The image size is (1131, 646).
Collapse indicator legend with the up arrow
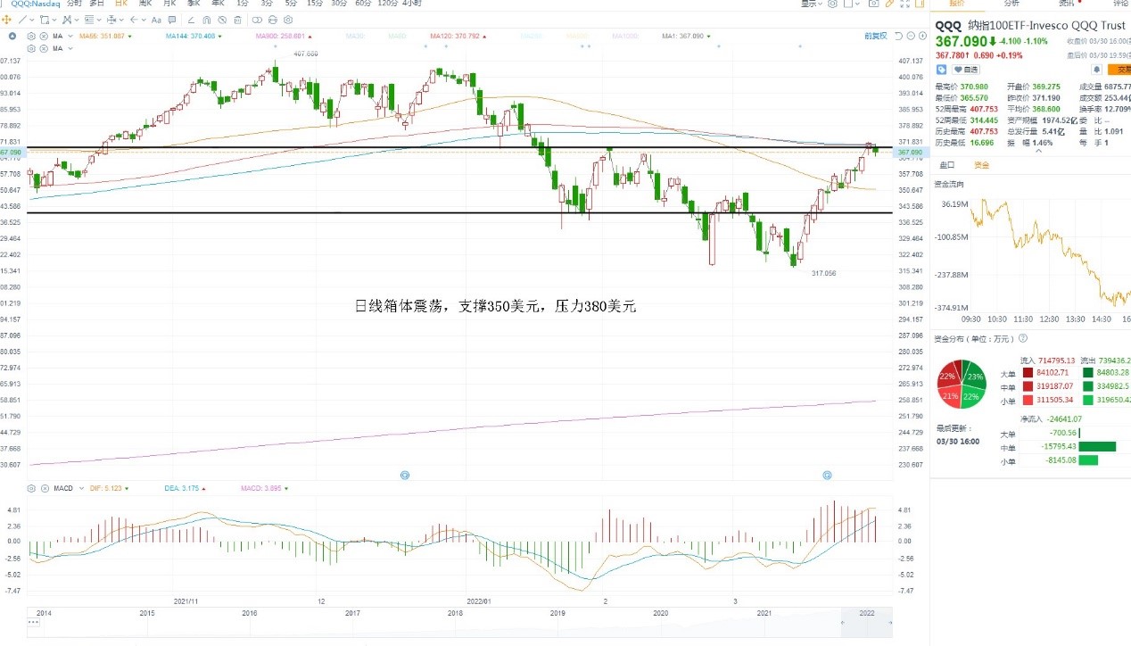point(12,36)
